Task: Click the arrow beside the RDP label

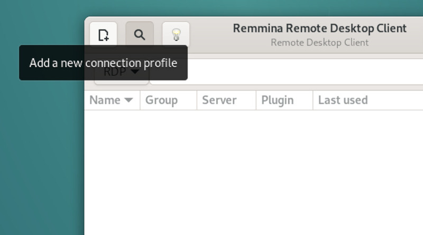Action: pos(135,72)
